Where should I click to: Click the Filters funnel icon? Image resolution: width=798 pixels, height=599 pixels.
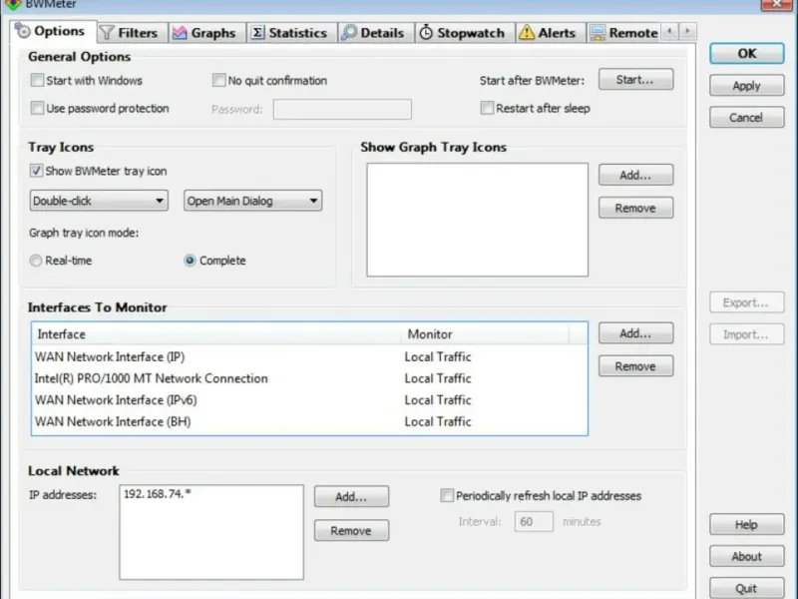tap(107, 33)
